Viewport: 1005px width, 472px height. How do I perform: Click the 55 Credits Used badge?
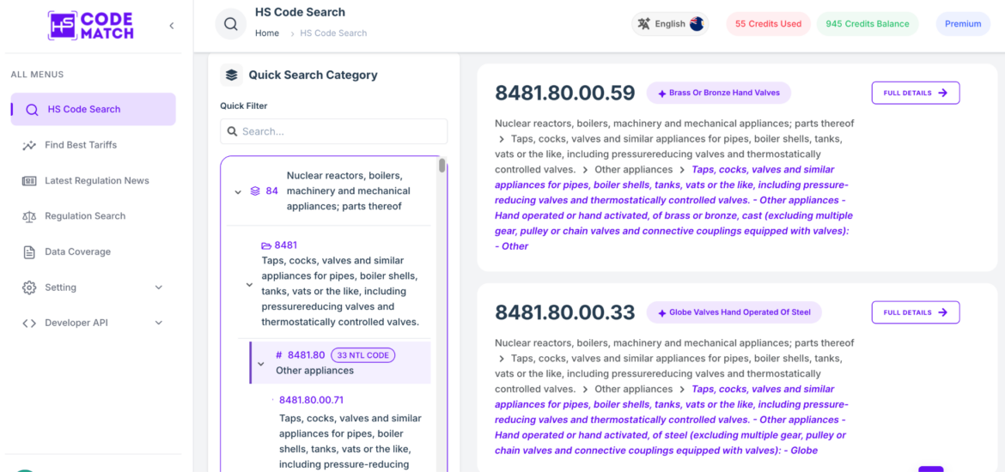tap(768, 24)
